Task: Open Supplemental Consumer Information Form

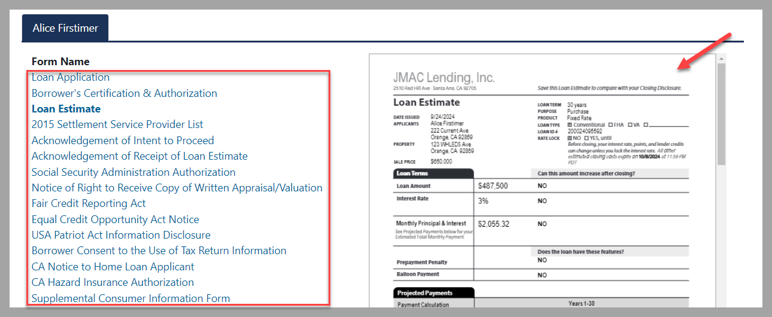Action: click(x=130, y=298)
